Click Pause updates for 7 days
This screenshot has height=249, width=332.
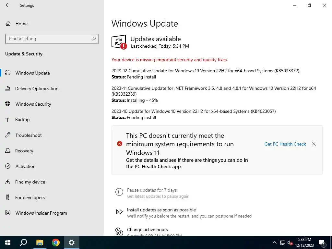tap(152, 190)
